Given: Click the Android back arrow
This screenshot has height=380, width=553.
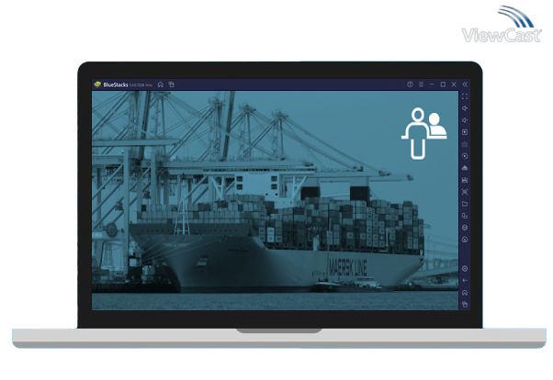Looking at the screenshot, I should pos(465,281).
